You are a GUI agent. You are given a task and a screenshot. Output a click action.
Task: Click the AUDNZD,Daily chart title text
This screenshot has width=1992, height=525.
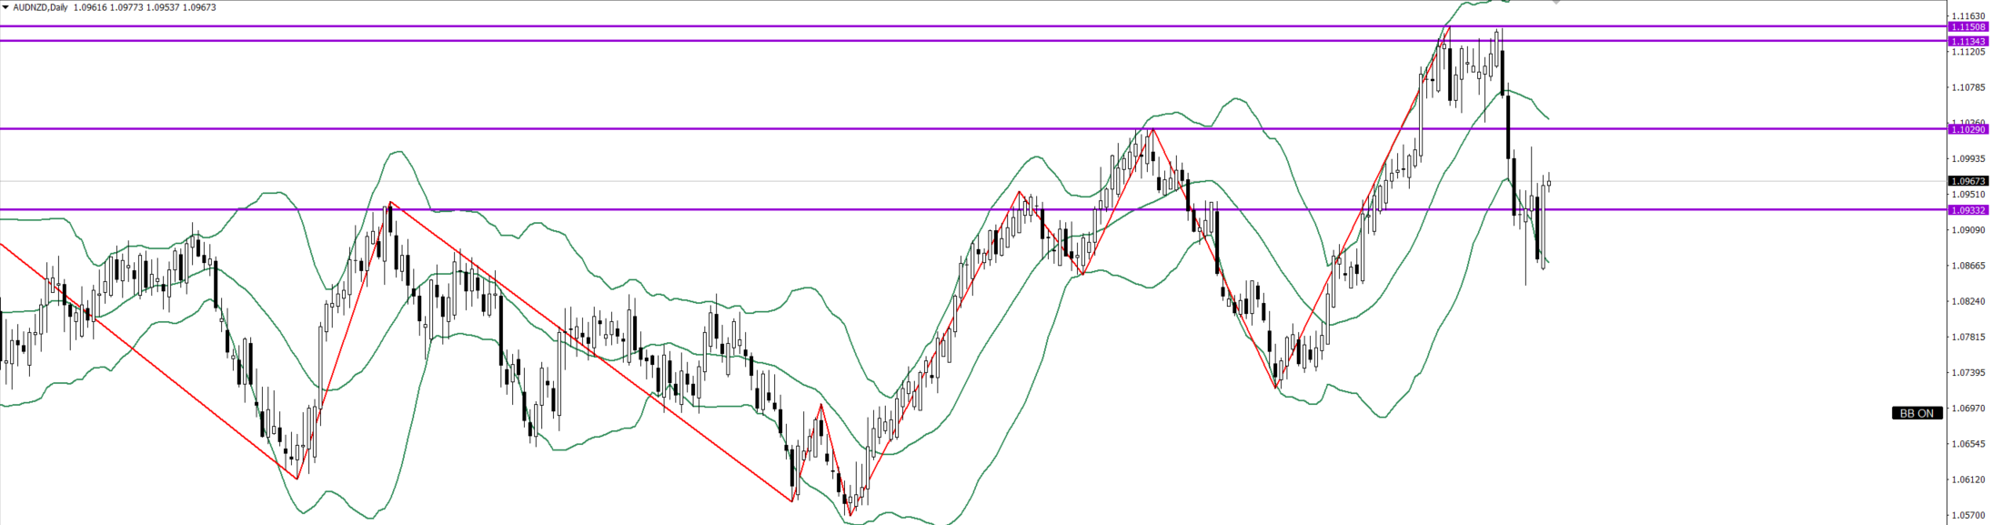pos(39,7)
